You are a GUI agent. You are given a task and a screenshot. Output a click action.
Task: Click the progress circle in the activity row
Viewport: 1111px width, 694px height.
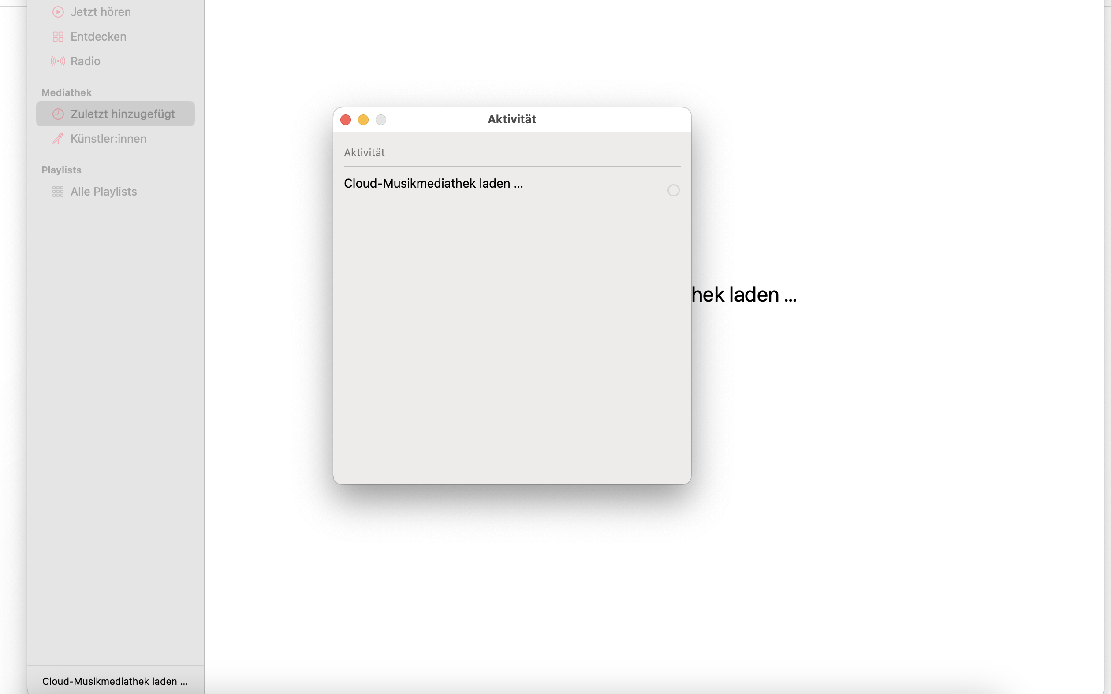pos(673,190)
